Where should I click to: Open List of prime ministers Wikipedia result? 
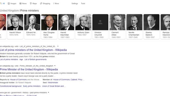click(x=33, y=50)
